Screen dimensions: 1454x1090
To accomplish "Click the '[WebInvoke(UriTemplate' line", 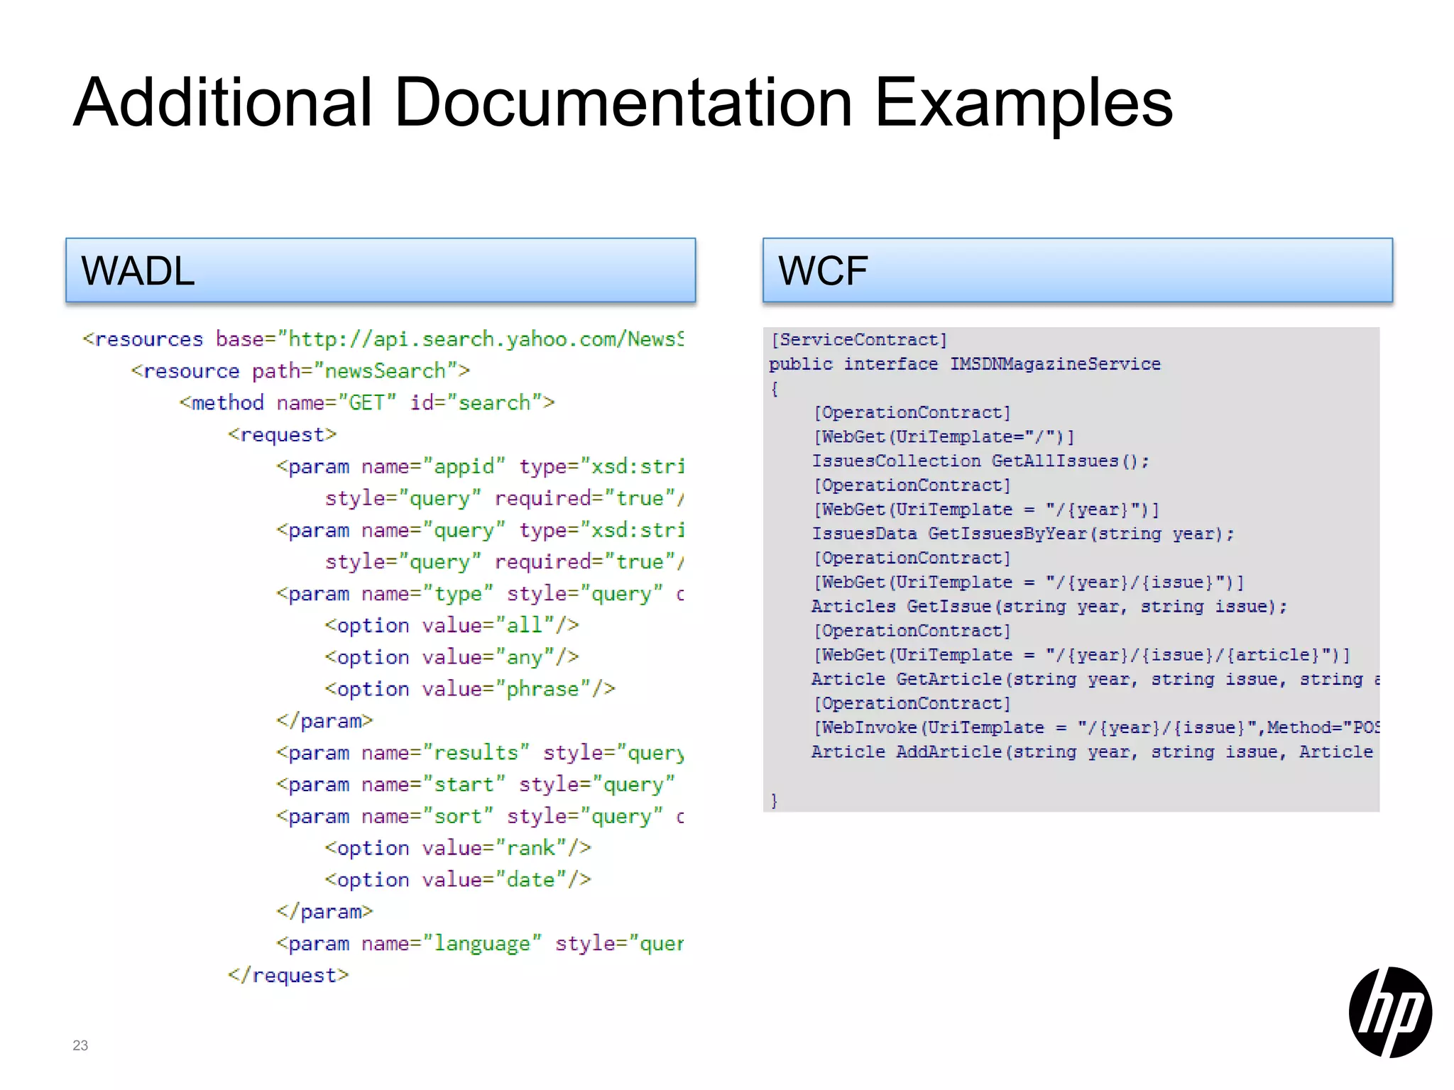I will pyautogui.click(x=1096, y=728).
